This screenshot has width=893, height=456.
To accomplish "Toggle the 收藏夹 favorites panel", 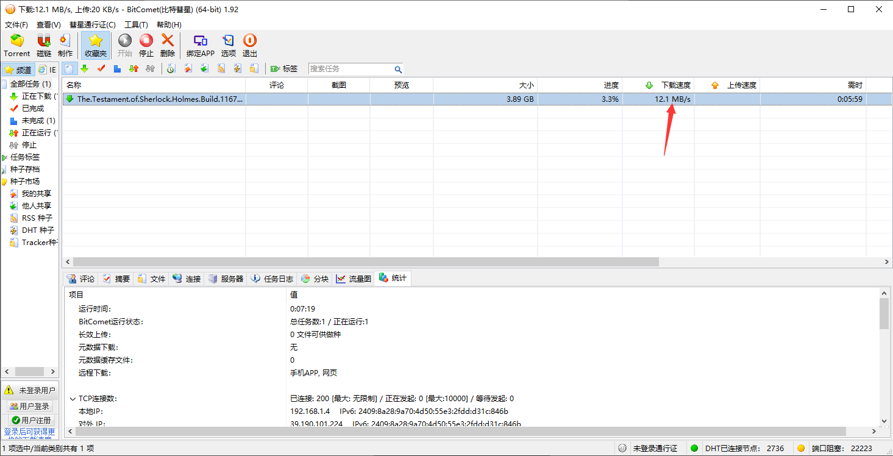I will 95,46.
